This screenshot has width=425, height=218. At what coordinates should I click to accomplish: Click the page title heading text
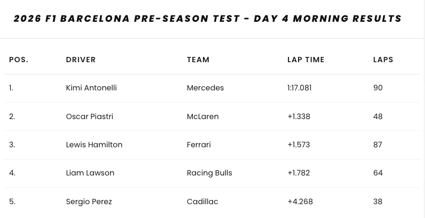pos(207,19)
